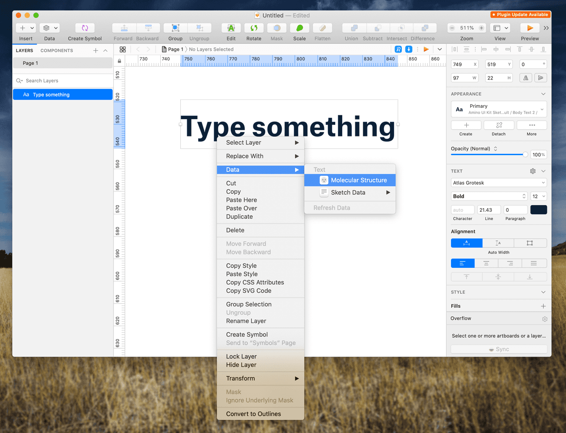Open text settings gear icon
This screenshot has height=433, width=566.
click(x=532, y=171)
